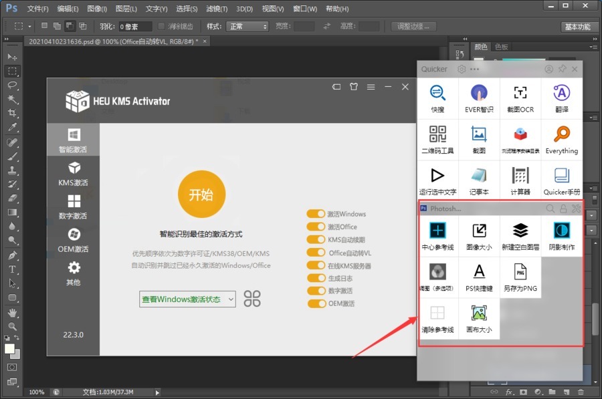Open the color panel flyout menu

pyautogui.click(x=593, y=47)
